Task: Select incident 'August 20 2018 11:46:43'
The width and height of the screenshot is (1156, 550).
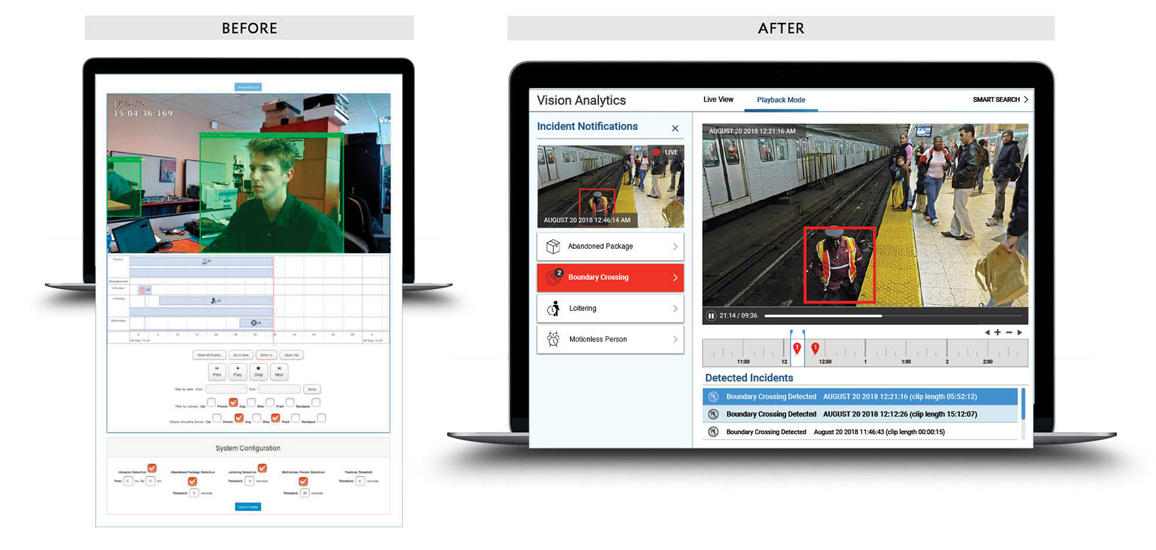Action: (x=860, y=431)
